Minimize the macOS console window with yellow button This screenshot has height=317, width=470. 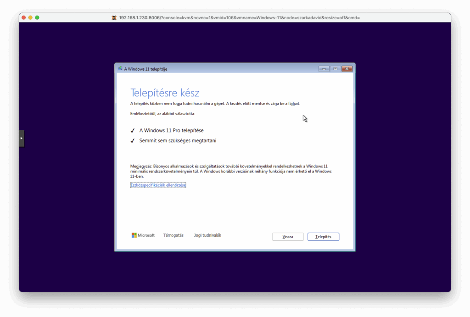click(x=30, y=18)
